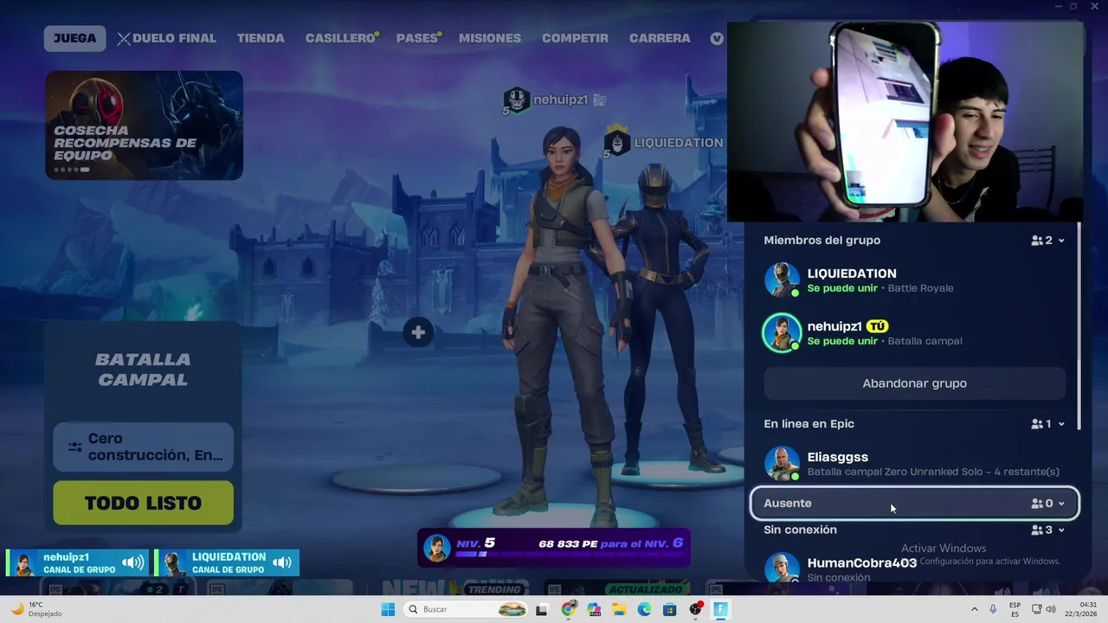Open the DUELO FINAL tab
This screenshot has width=1108, height=623.
coord(166,38)
